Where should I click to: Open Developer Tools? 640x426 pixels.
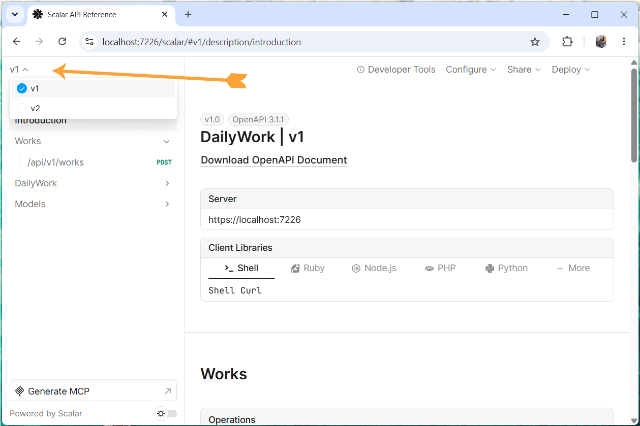tap(396, 70)
